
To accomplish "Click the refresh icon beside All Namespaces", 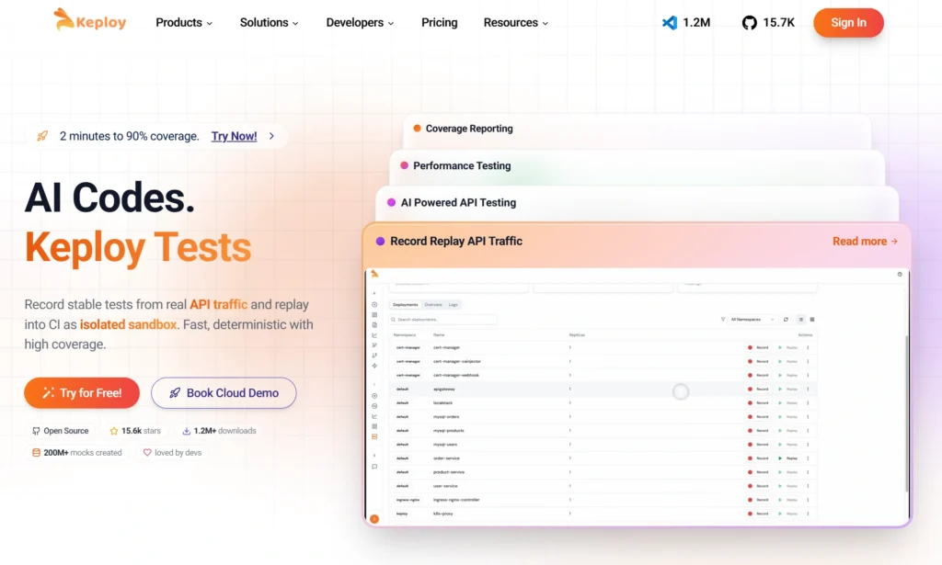I will pyautogui.click(x=786, y=320).
